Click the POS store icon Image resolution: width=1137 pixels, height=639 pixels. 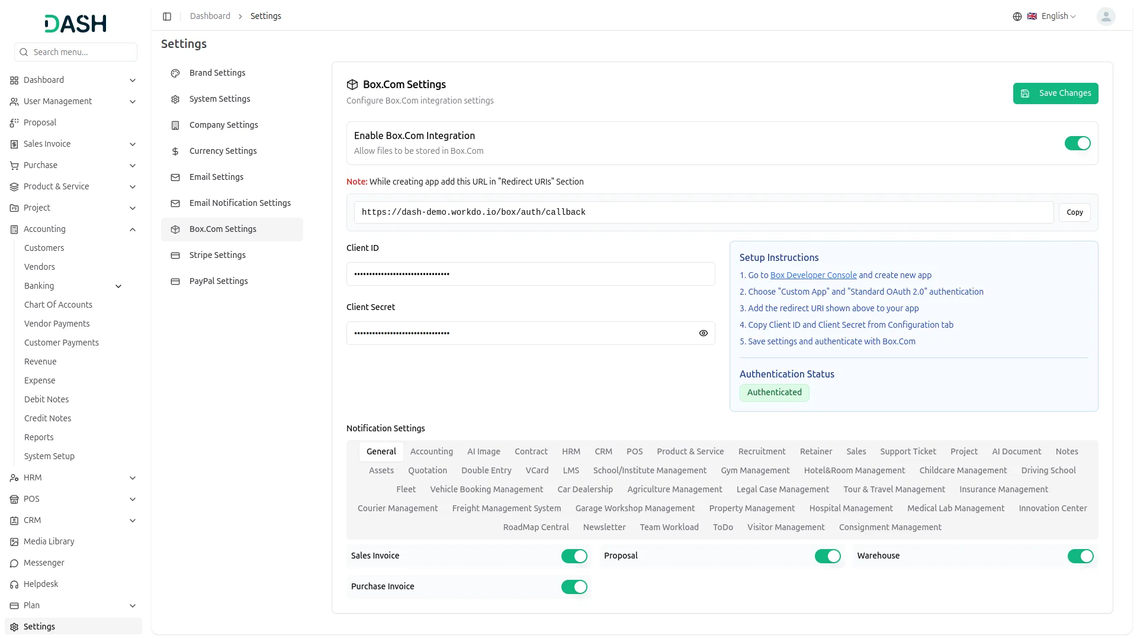tap(14, 499)
